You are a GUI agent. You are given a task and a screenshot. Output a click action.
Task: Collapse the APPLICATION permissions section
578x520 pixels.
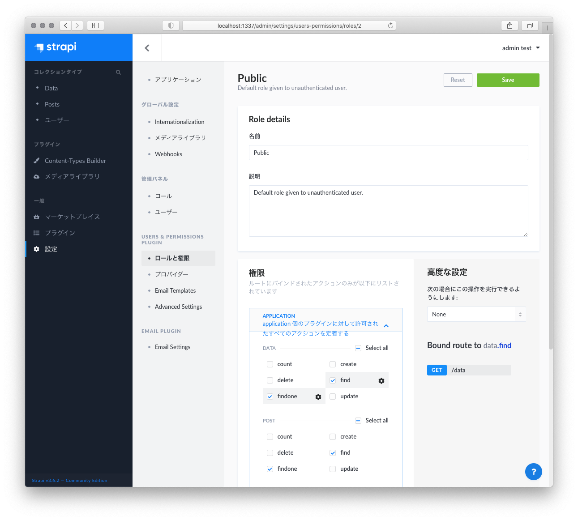click(x=386, y=326)
